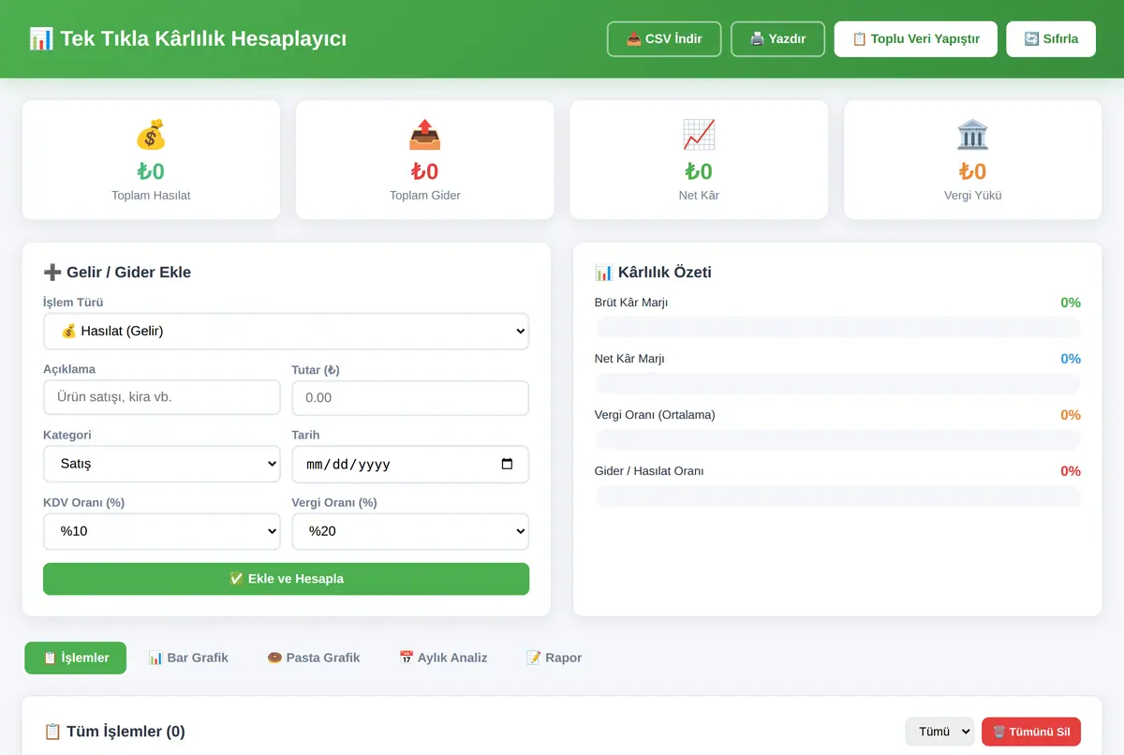1124x755 pixels.
Task: Click the Brüt Kâr Marjı progress bar
Action: pyautogui.click(x=837, y=327)
